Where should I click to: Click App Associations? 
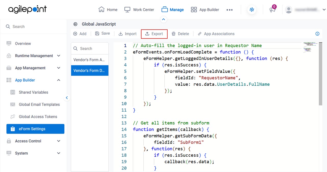[x=216, y=34]
